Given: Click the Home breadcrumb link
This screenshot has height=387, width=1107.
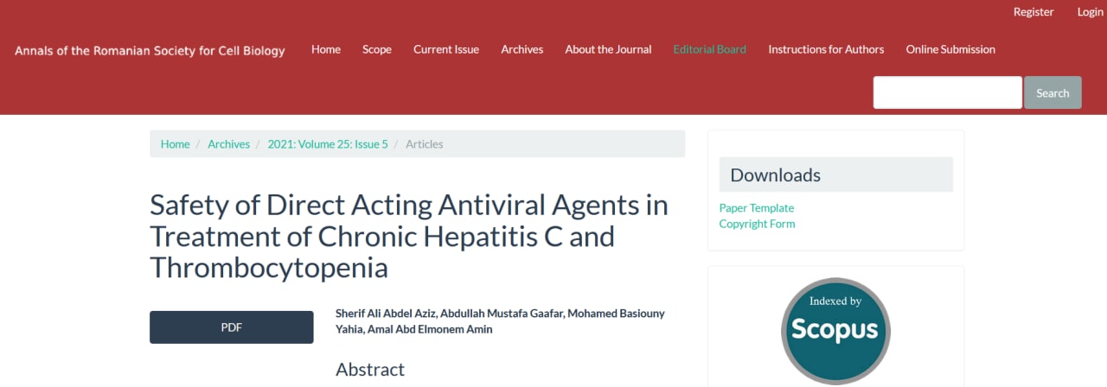Looking at the screenshot, I should coord(175,144).
